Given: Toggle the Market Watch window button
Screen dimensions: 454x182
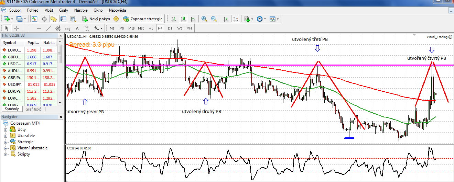Looking at the screenshot, I should coord(34,19).
